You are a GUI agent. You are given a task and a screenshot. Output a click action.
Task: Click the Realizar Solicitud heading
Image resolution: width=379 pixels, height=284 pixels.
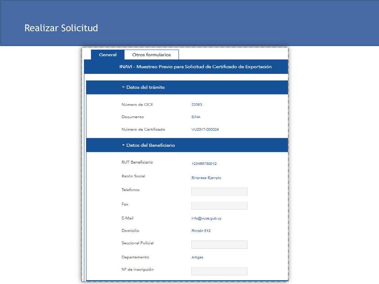[x=61, y=28]
